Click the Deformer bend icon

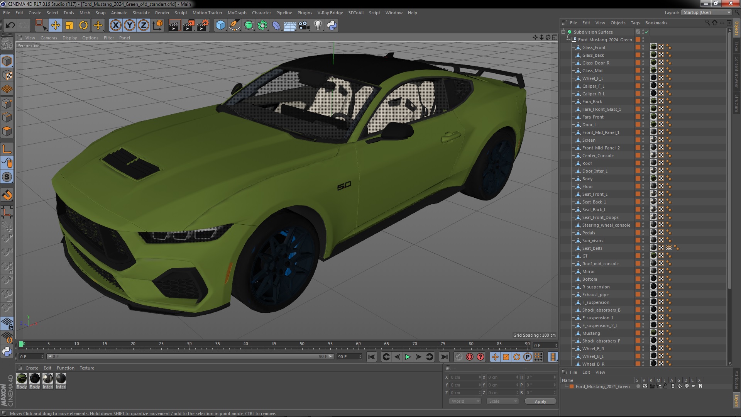[276, 25]
